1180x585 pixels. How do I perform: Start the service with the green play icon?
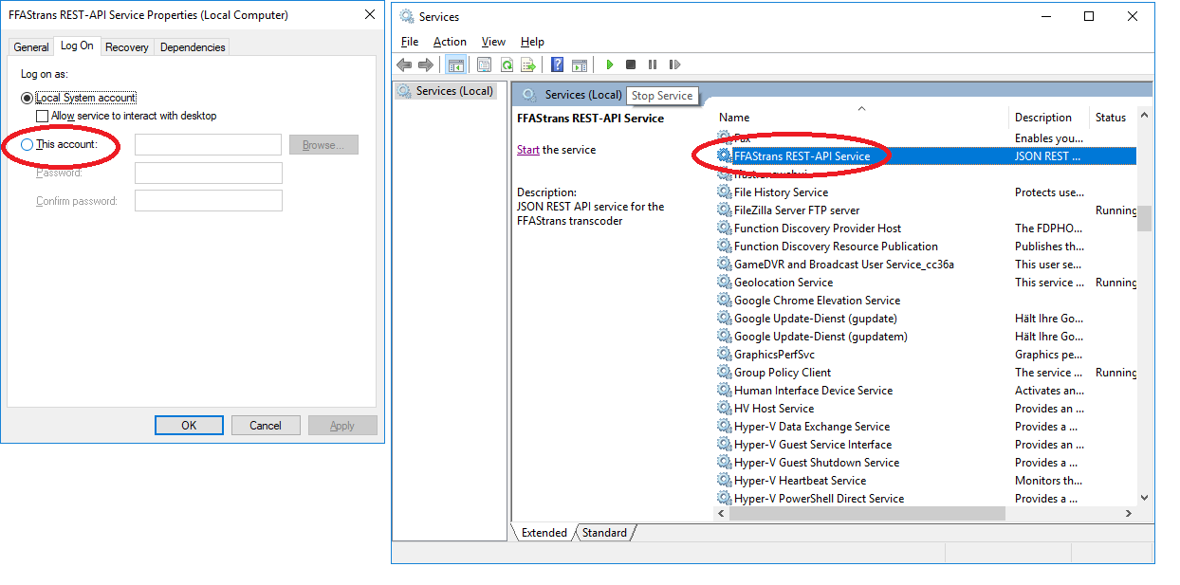point(610,64)
